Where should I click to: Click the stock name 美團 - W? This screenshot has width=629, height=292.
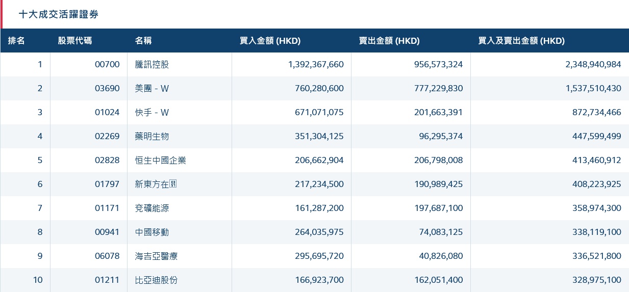(152, 89)
